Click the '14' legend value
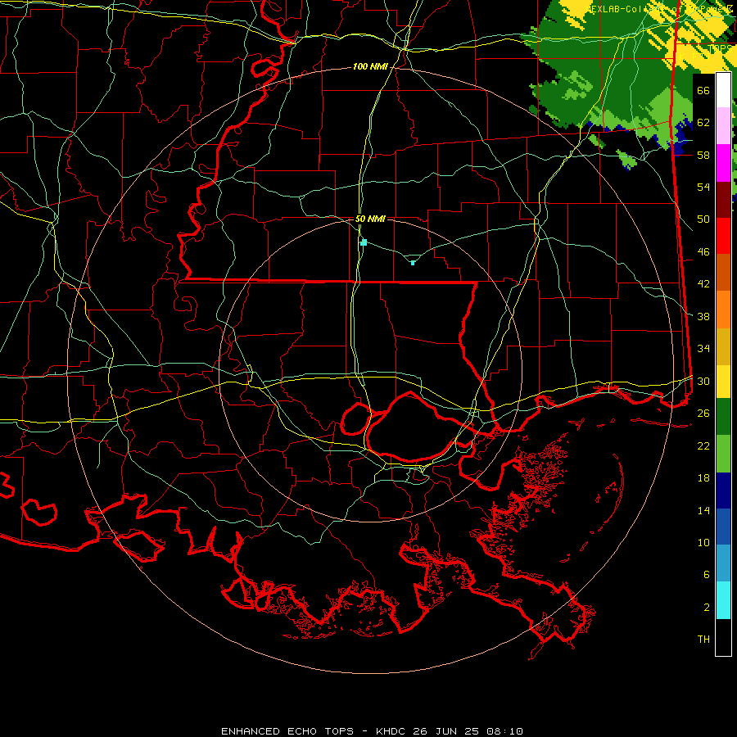 point(703,510)
